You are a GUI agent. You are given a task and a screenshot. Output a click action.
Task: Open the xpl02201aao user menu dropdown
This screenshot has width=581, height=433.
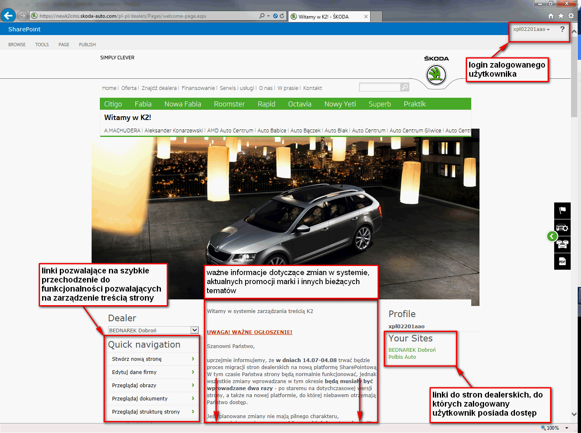click(531, 29)
